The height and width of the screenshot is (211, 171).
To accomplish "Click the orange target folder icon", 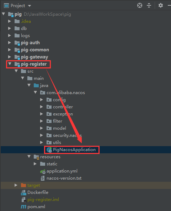I will (x=23, y=185).
